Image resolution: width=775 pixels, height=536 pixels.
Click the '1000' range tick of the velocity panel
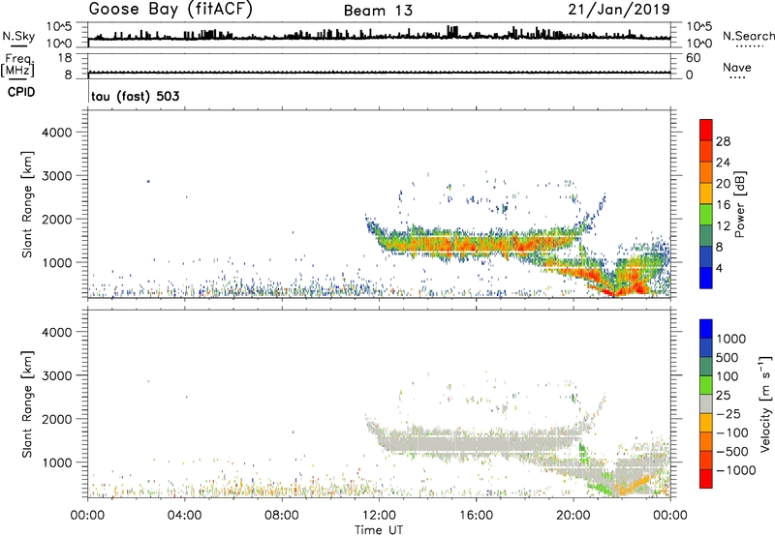point(57,462)
